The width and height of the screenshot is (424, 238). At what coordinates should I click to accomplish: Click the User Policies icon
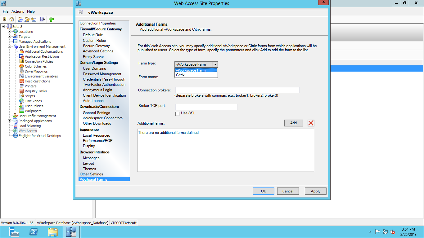point(22,106)
